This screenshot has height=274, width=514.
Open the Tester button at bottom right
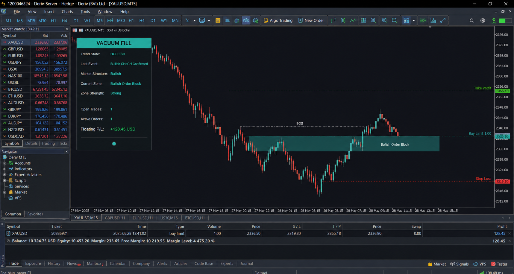(499, 264)
